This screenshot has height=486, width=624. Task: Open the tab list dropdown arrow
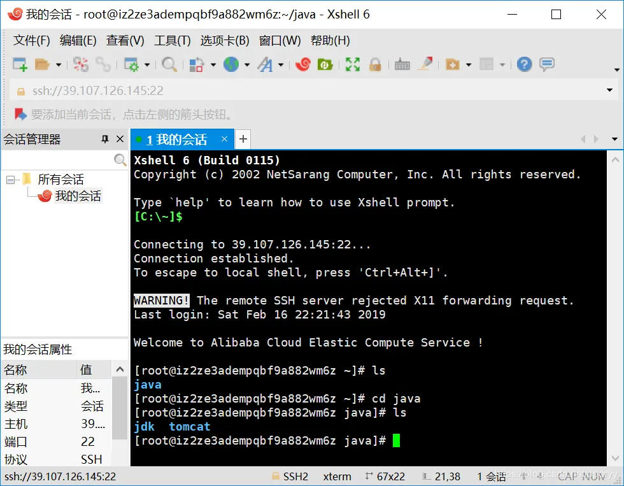coord(614,139)
